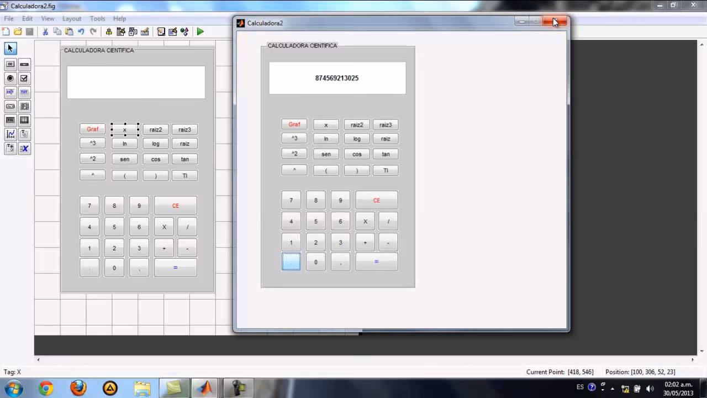Click the calculator display showing 874569213025
Viewport: 707px width, 398px height.
337,78
